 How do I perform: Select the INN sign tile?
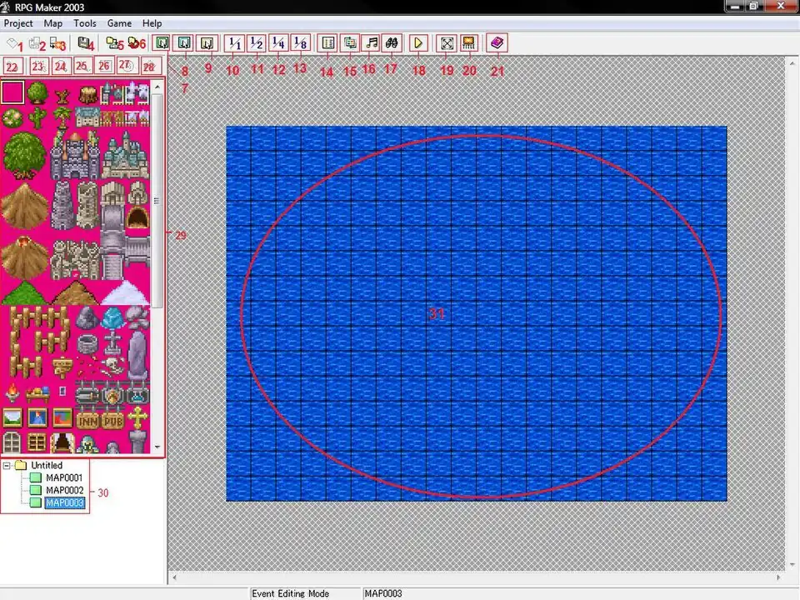[87, 419]
